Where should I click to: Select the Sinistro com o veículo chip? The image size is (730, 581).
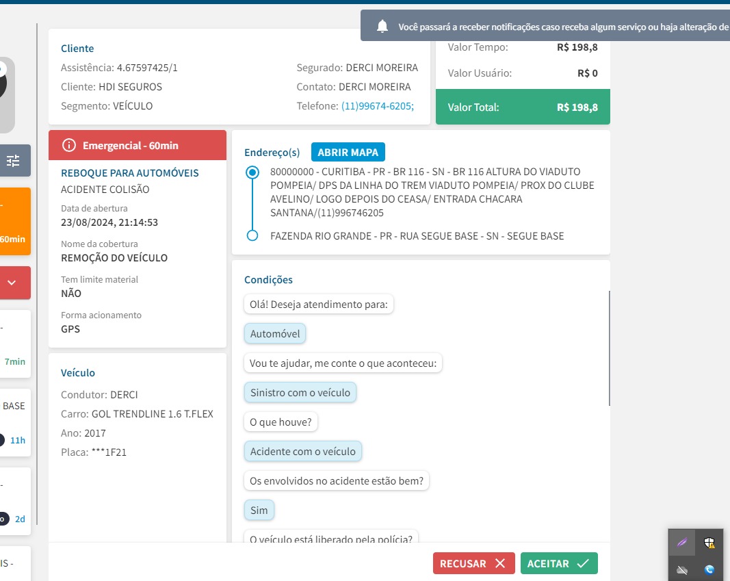click(300, 392)
